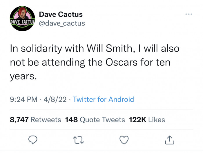Screen dimensions: 203x153
Task: Open the @dave_cactus handle link
Action: (x=62, y=23)
